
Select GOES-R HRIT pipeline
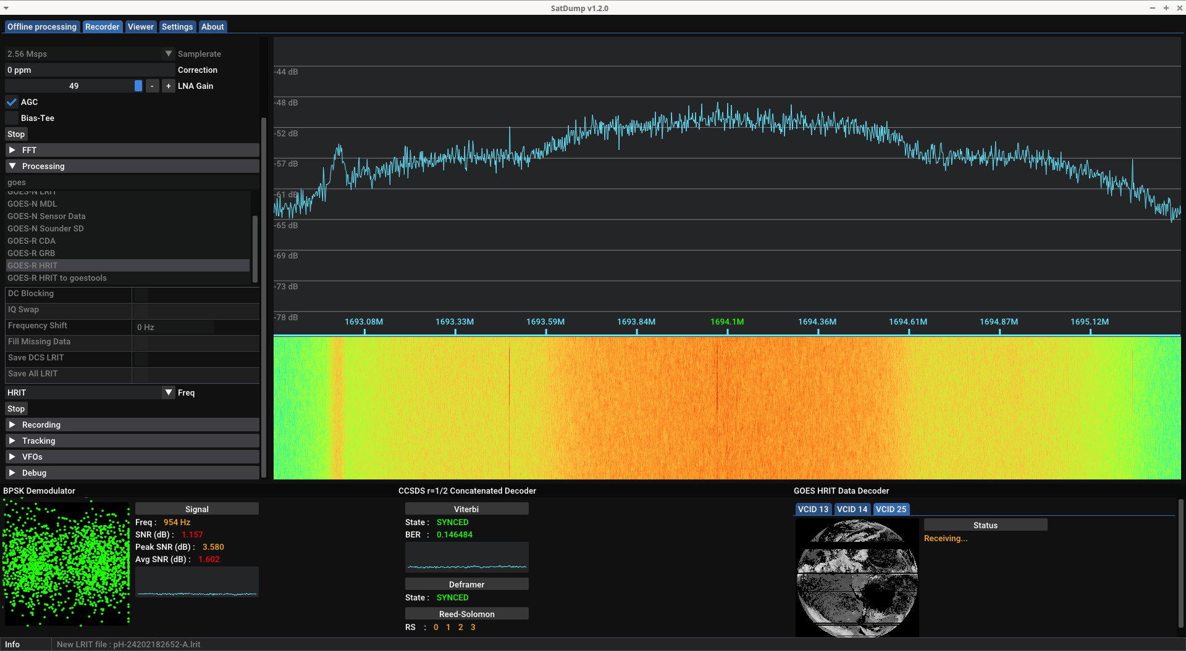coord(127,265)
